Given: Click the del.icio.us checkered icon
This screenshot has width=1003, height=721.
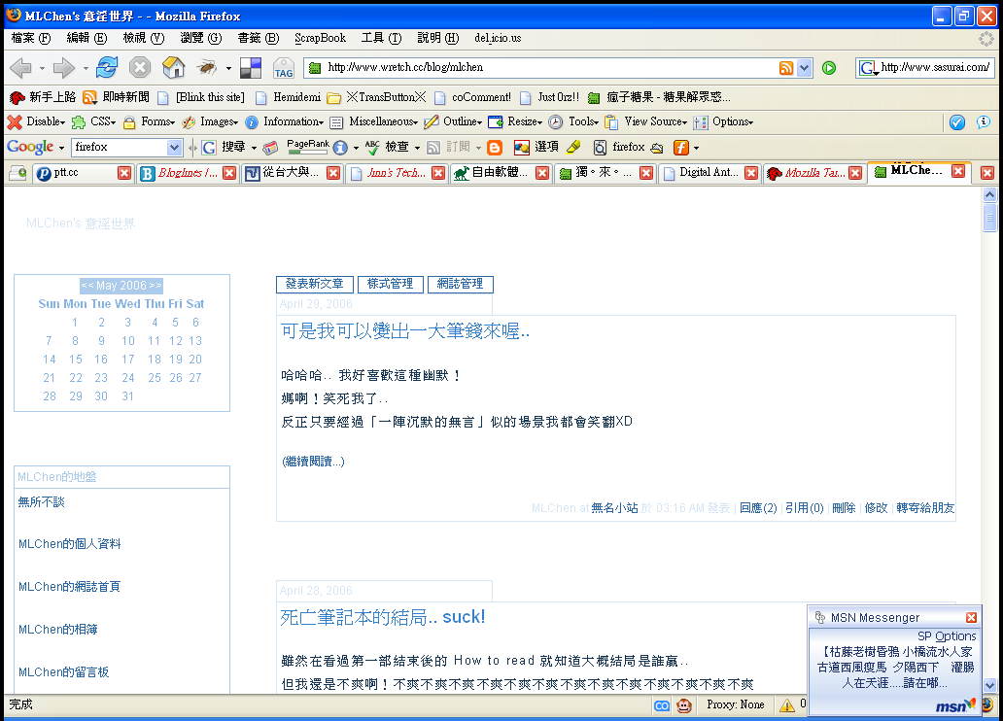Looking at the screenshot, I should click(251, 67).
